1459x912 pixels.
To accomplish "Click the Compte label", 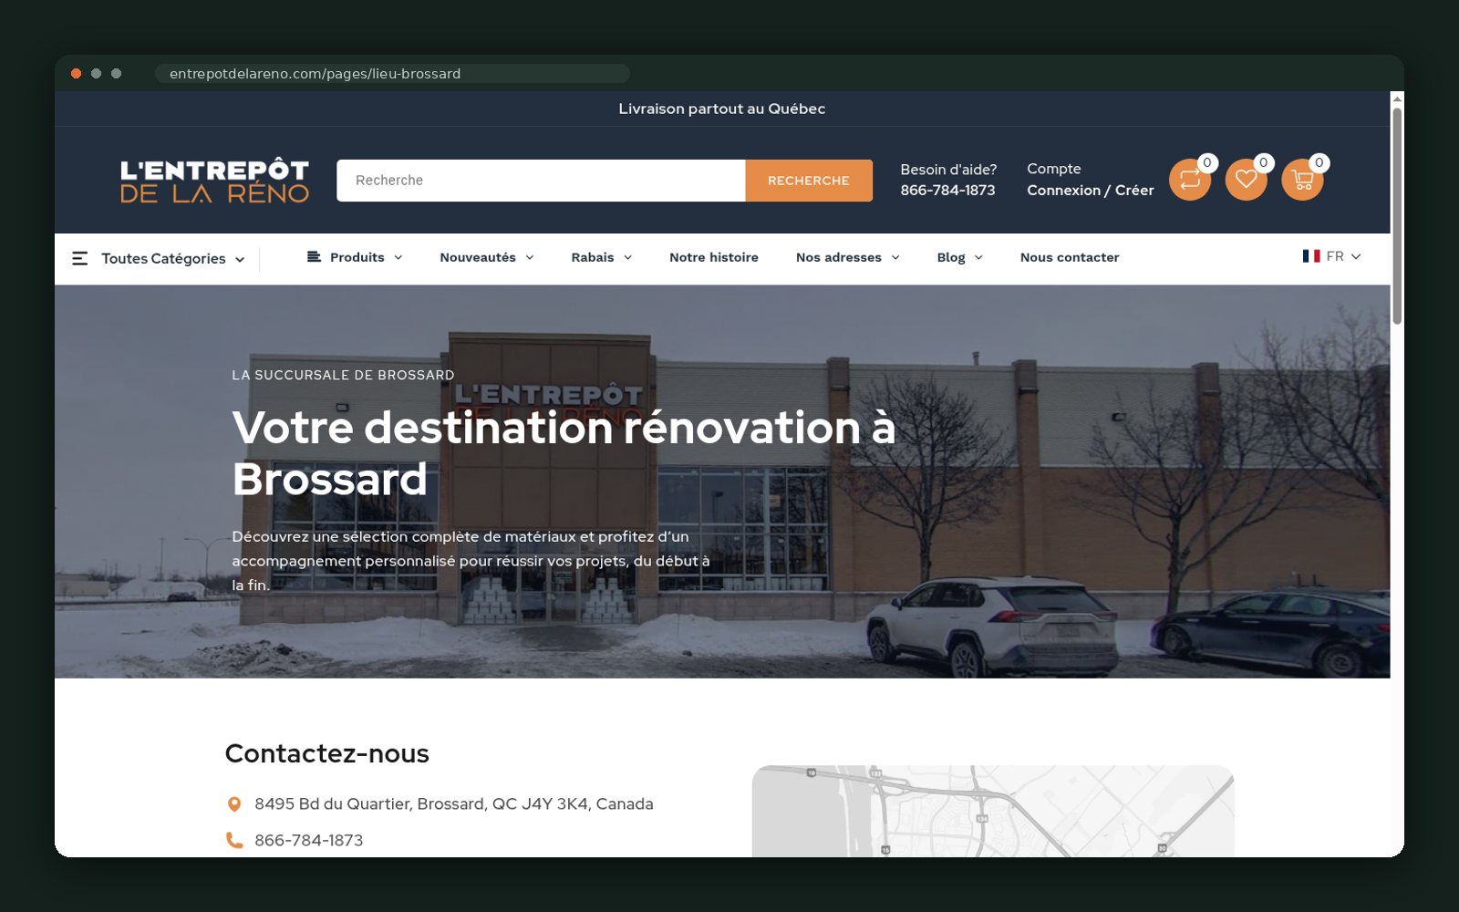I will [x=1054, y=169].
